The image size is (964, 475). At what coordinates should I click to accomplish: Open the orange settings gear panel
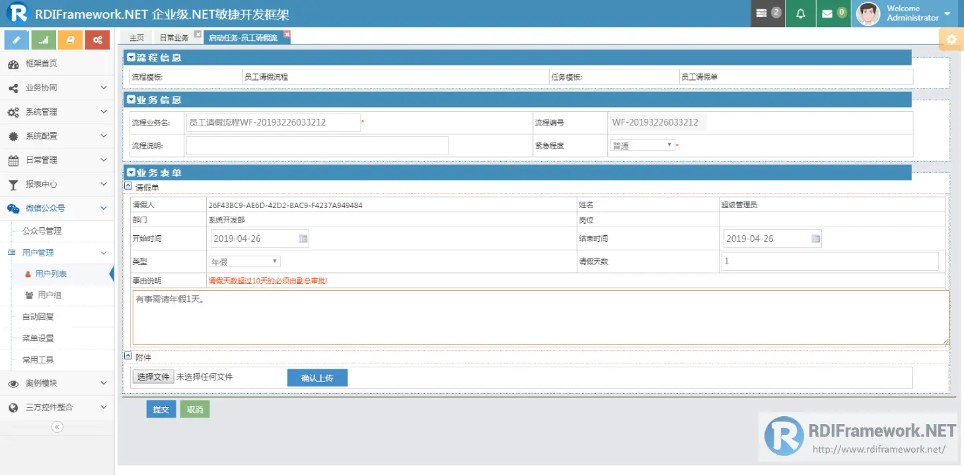pos(951,40)
